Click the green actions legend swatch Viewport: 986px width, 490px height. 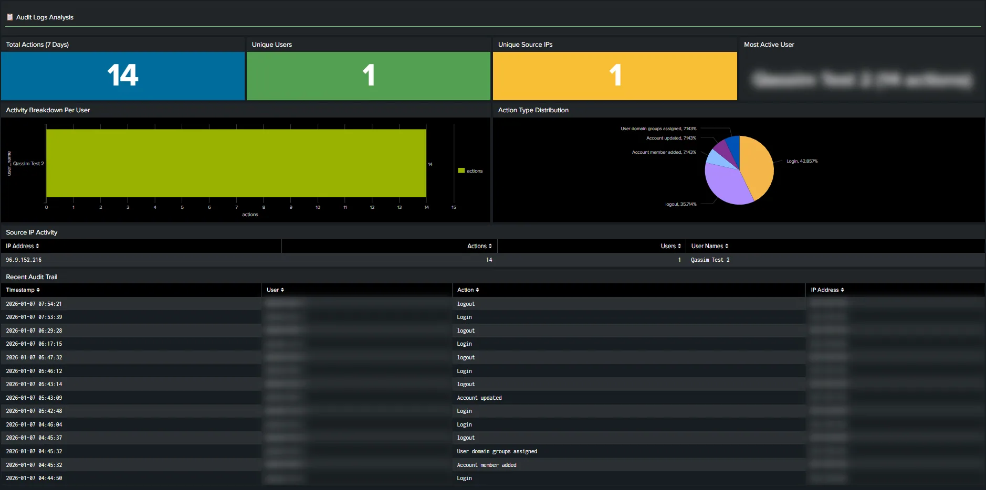tap(461, 171)
